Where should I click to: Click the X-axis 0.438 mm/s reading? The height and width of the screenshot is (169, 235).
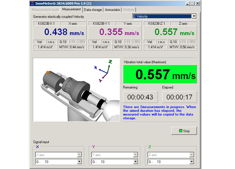(x=60, y=32)
